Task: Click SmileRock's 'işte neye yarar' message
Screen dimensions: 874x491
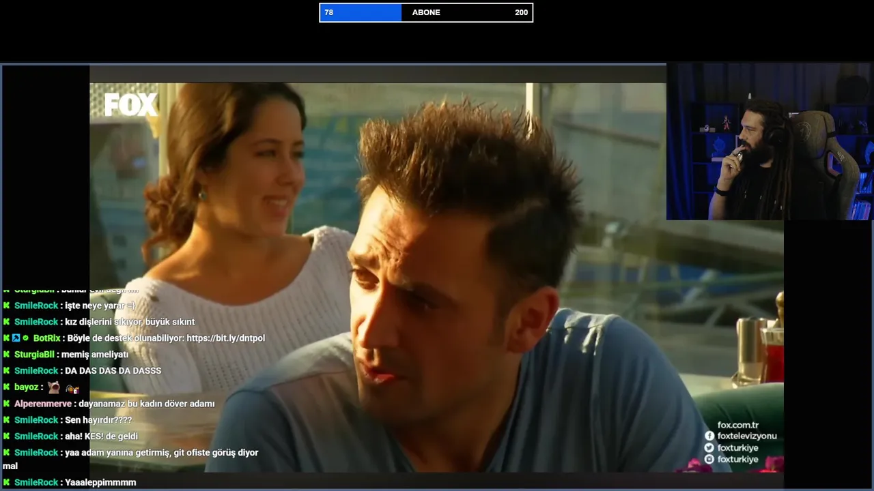Action: click(100, 306)
